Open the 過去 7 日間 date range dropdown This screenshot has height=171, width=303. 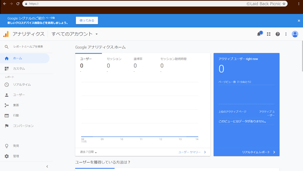click(88, 152)
